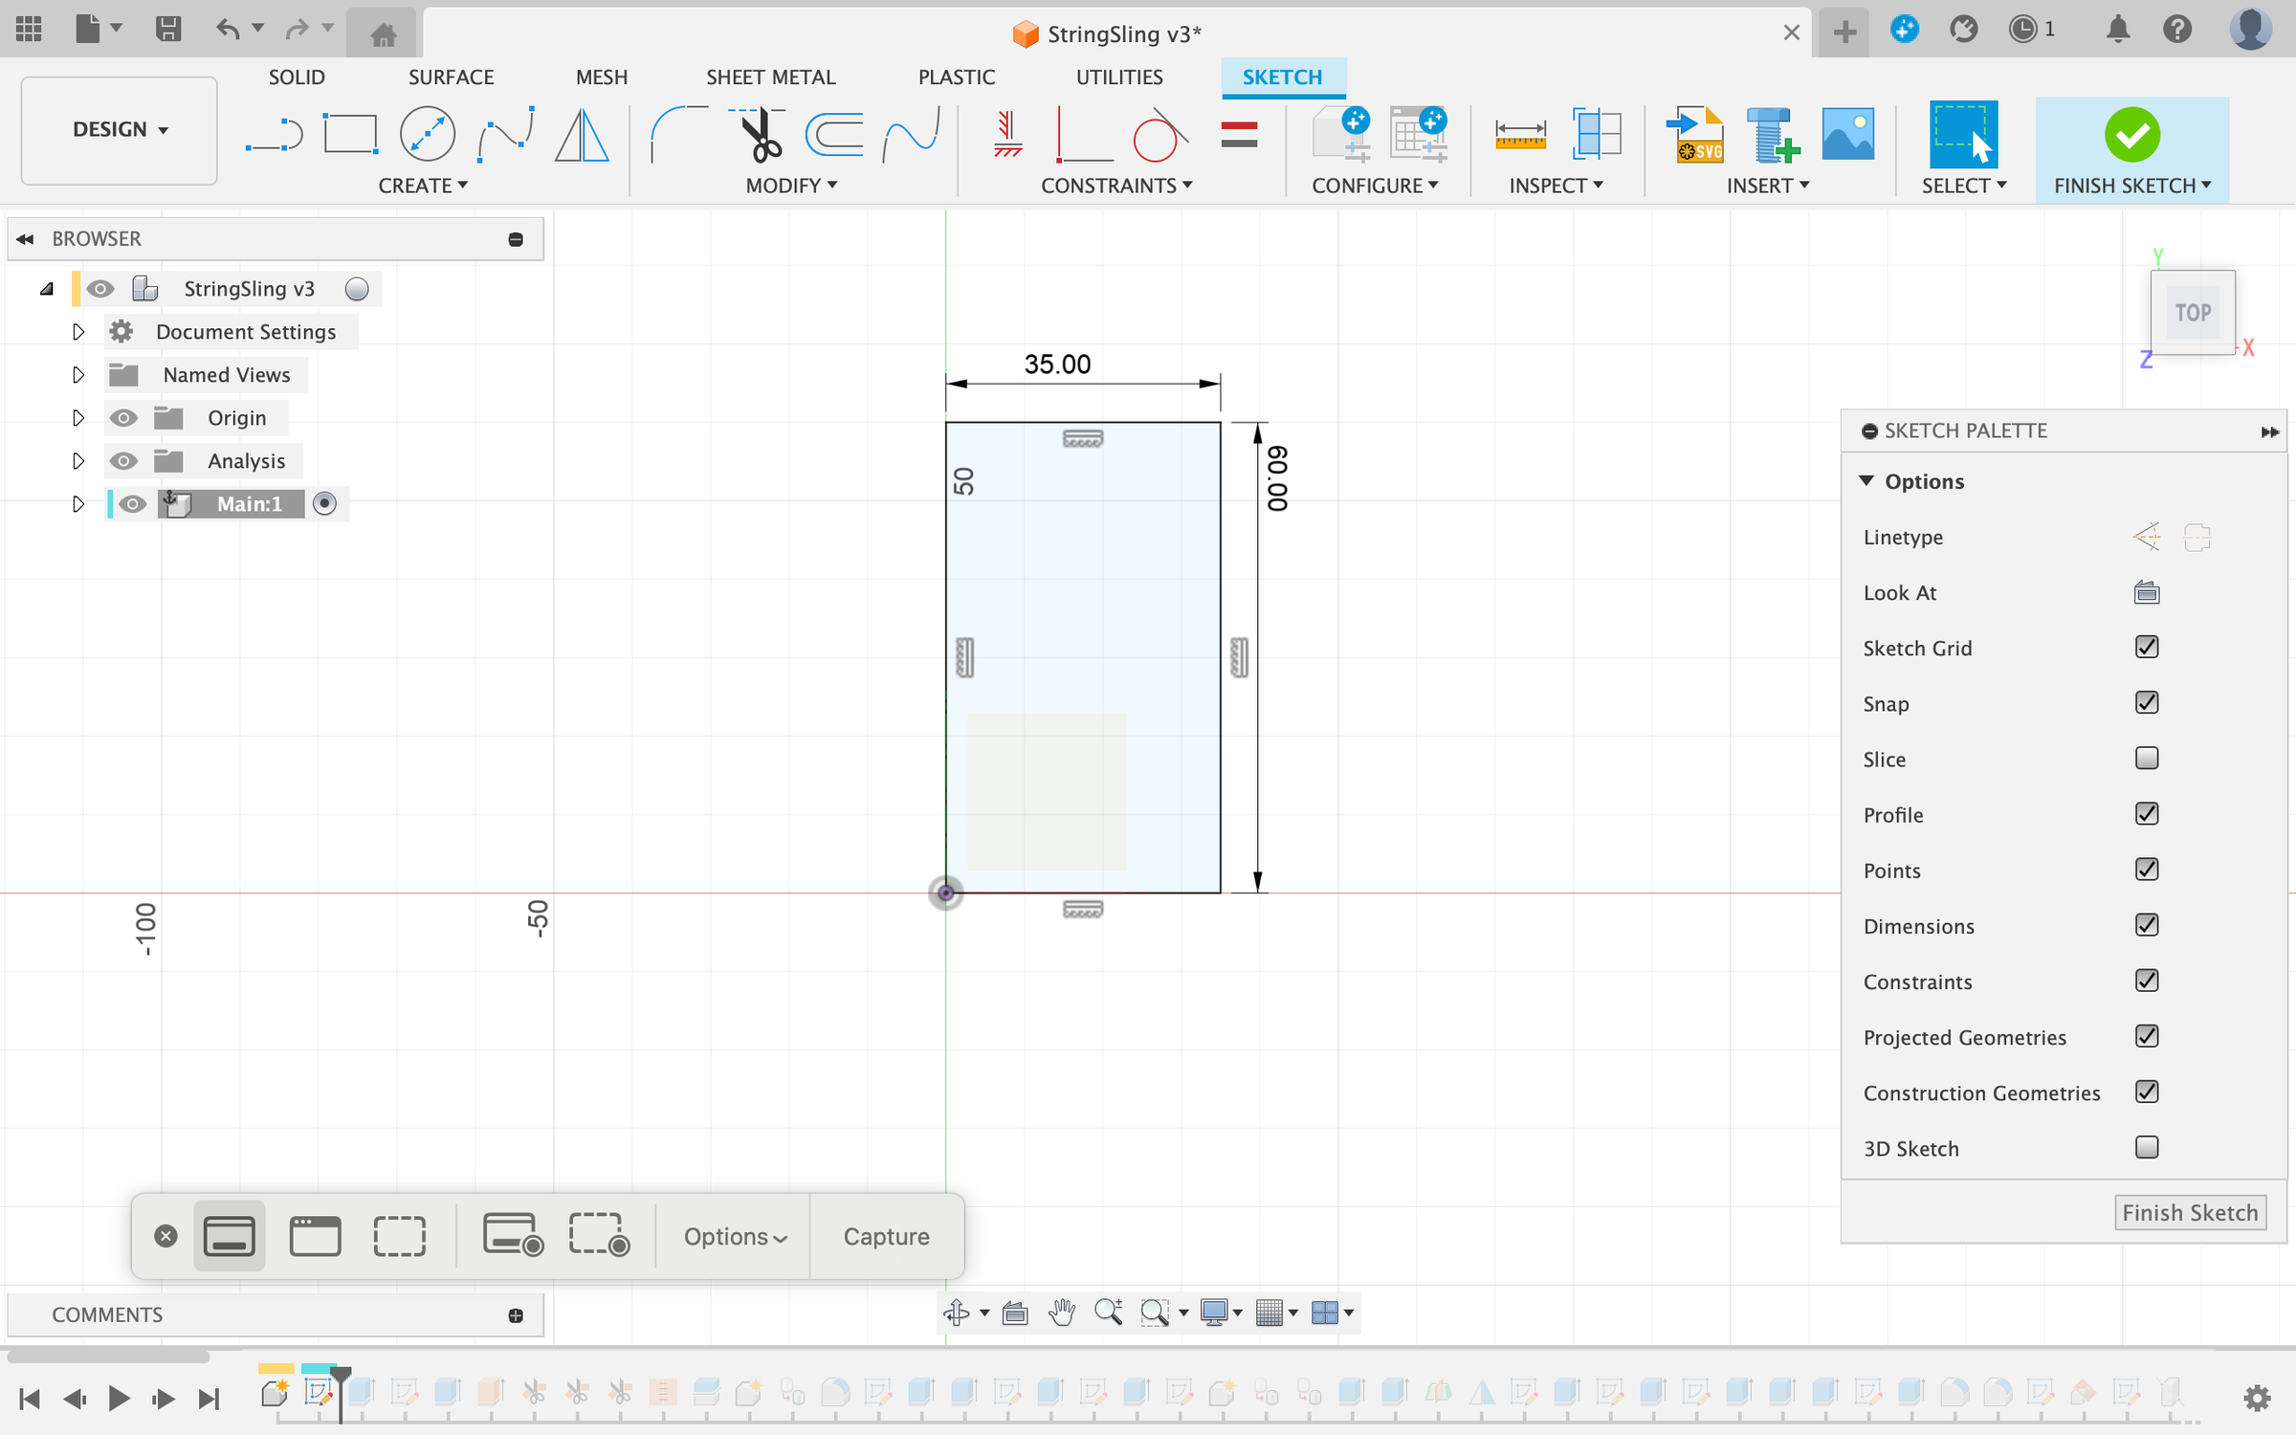2296x1435 pixels.
Task: Open the DESIGN workspace dropdown
Action: coord(120,130)
